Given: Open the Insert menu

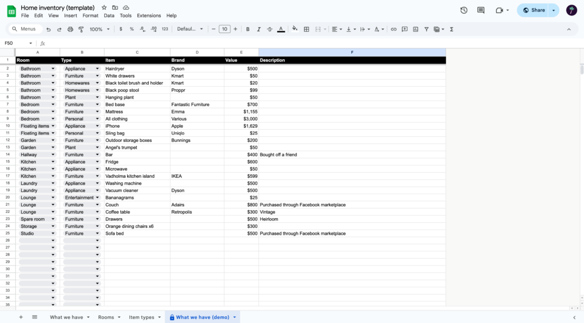Looking at the screenshot, I should pyautogui.click(x=70, y=15).
